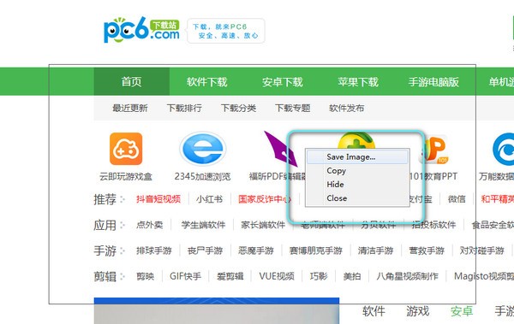Switch to the green 安卓 tab
The height and width of the screenshot is (324, 514).
pyautogui.click(x=462, y=311)
